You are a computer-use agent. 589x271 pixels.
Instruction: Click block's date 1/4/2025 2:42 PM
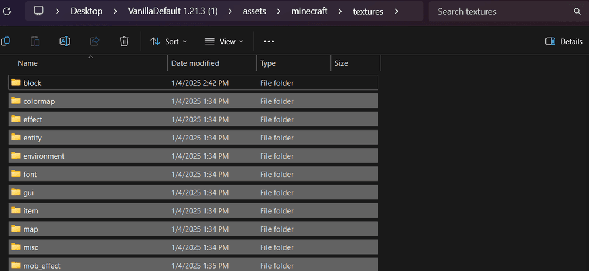[x=200, y=83]
